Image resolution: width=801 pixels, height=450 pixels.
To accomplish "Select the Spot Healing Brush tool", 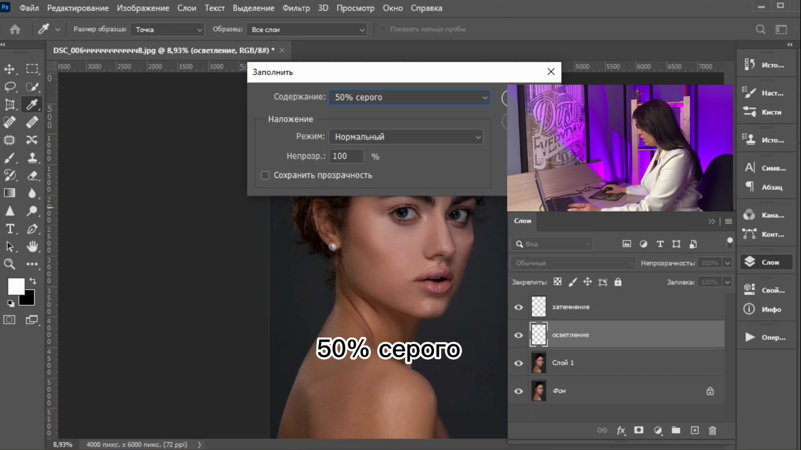I will [10, 122].
